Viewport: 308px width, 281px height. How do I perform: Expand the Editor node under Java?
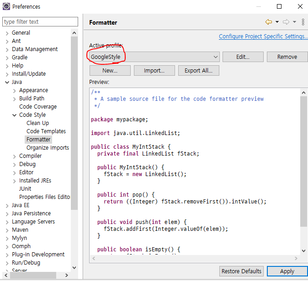[14, 173]
